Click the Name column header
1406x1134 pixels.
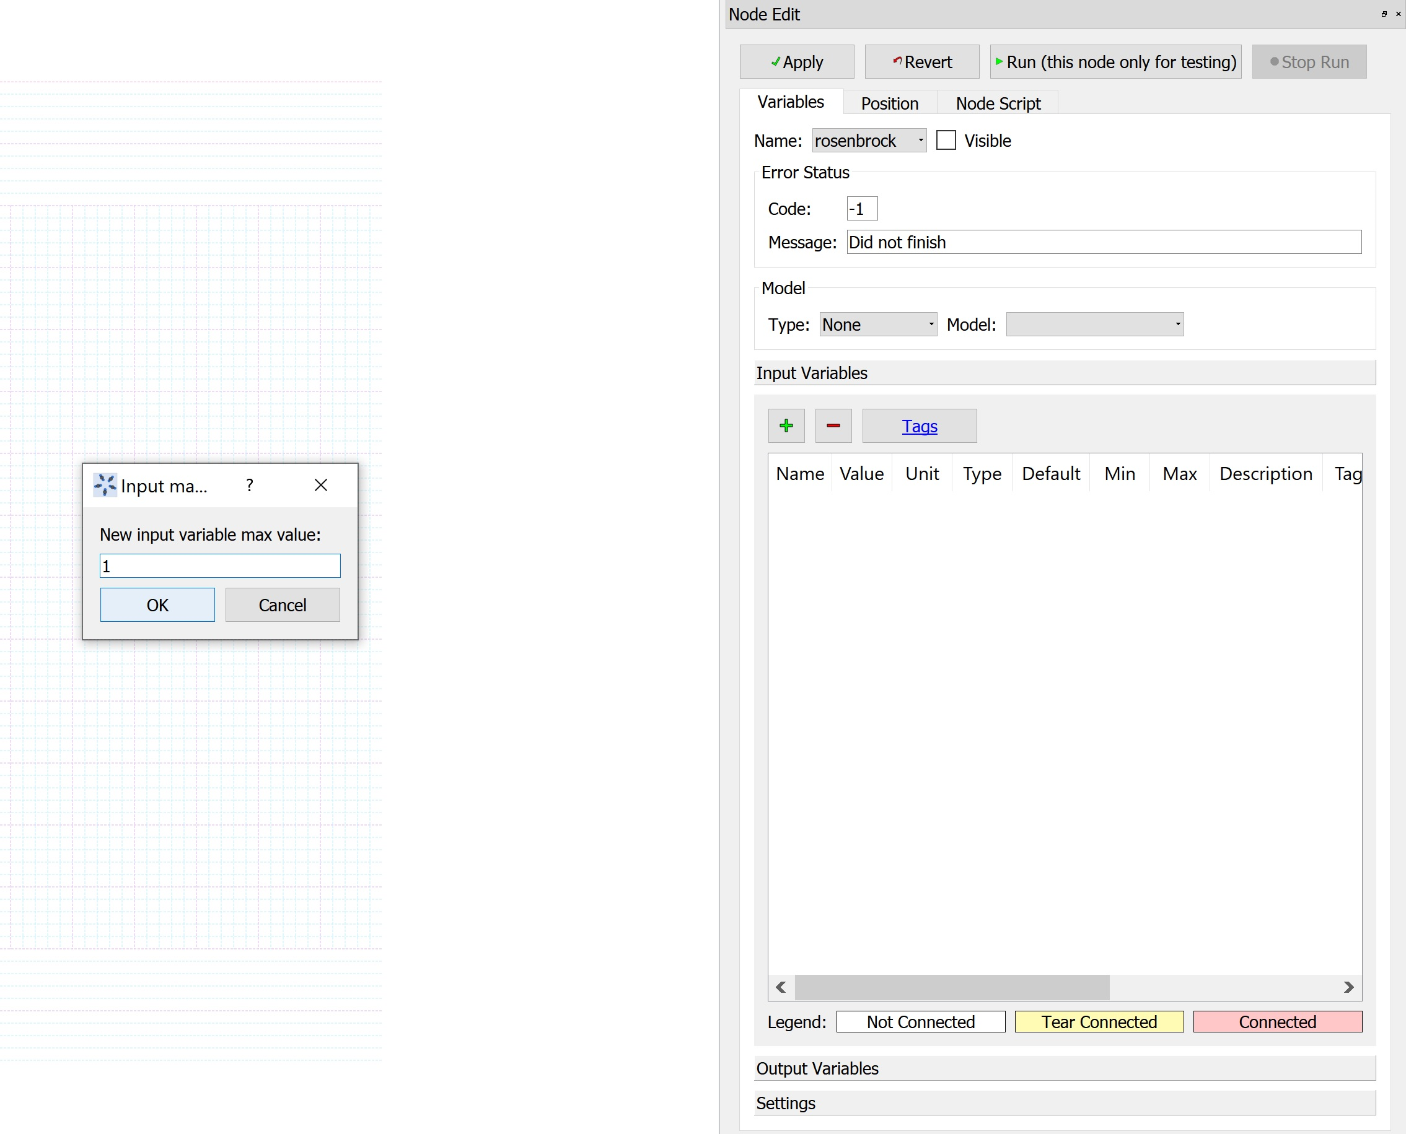(800, 474)
